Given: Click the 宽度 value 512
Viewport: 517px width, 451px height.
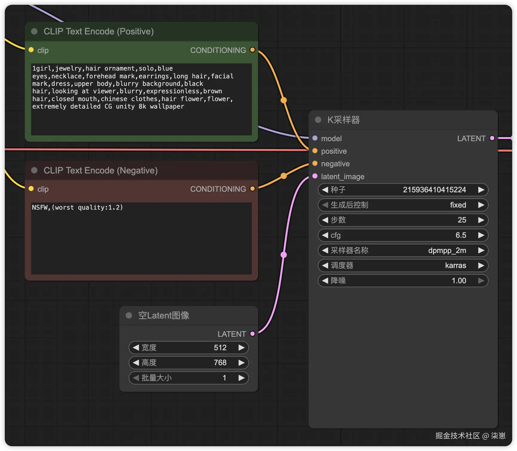Looking at the screenshot, I should tap(220, 348).
